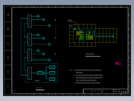Click the label inside the dashed control box

pyautogui.click(x=37, y=81)
